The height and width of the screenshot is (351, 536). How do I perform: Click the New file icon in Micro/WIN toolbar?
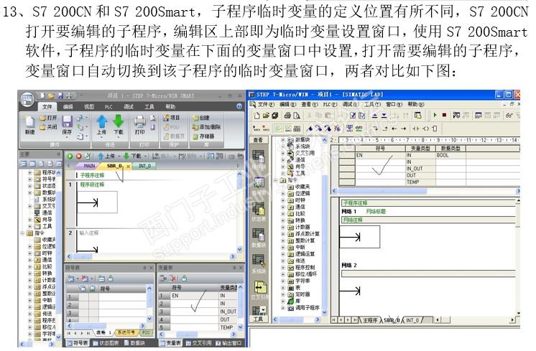(x=257, y=116)
